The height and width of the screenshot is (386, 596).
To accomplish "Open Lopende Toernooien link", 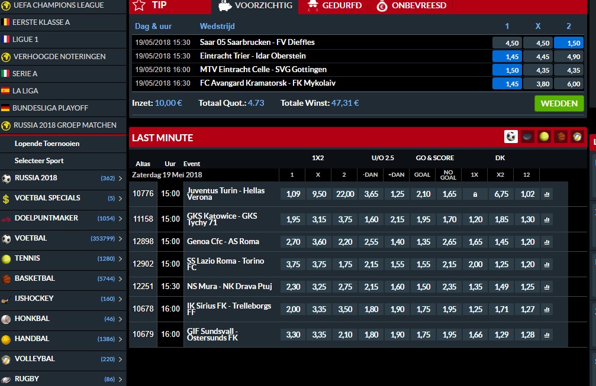I will (47, 144).
